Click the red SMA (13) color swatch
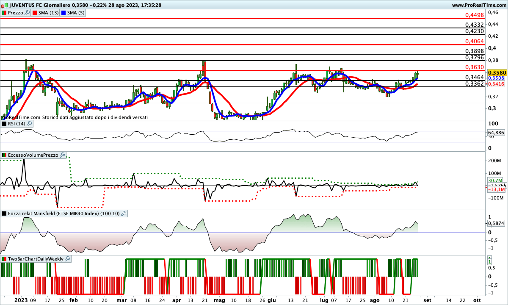The height and width of the screenshot is (305, 508). (x=35, y=13)
